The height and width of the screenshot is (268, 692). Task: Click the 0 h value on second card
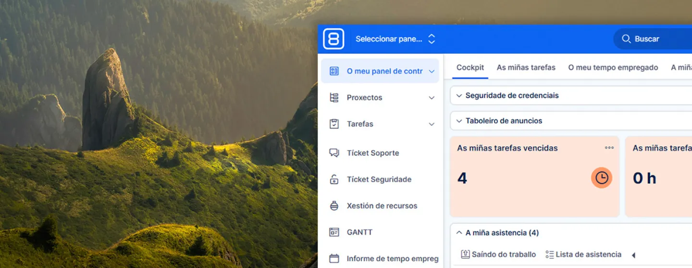(x=644, y=178)
